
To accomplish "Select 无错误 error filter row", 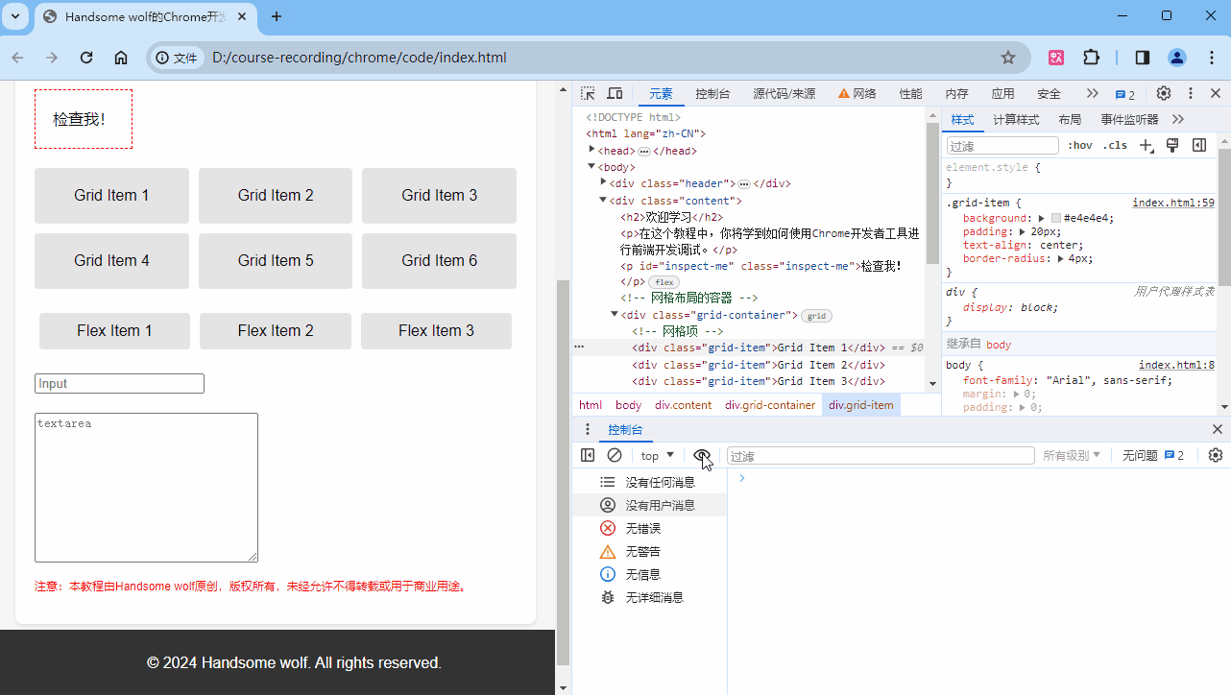I will [649, 528].
